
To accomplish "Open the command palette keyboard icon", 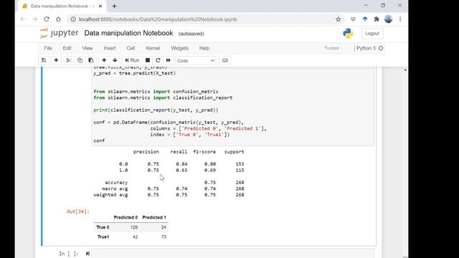I will [x=225, y=60].
